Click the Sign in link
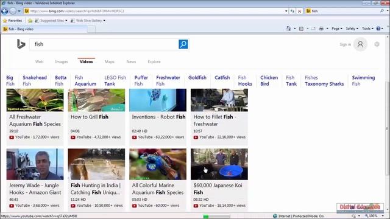The height and width of the screenshot is (219, 390). (x=346, y=44)
